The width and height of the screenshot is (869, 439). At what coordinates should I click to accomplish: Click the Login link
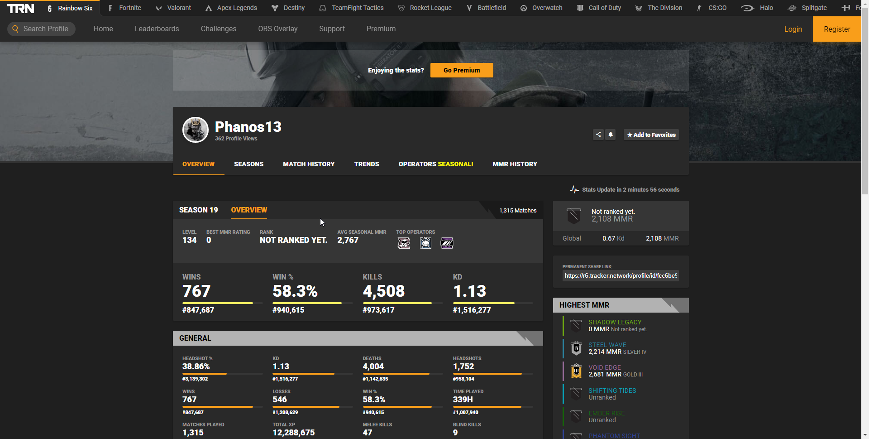tap(793, 29)
